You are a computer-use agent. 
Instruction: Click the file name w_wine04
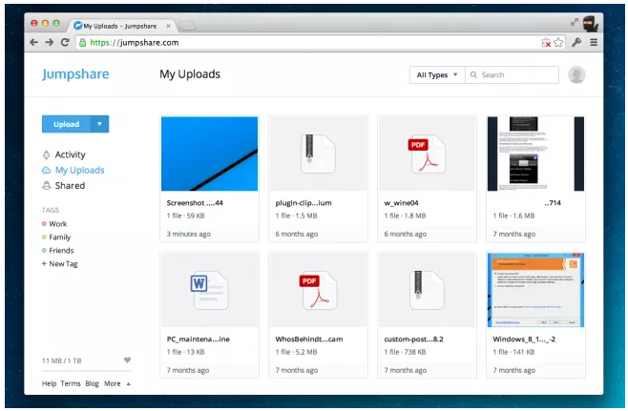[401, 203]
